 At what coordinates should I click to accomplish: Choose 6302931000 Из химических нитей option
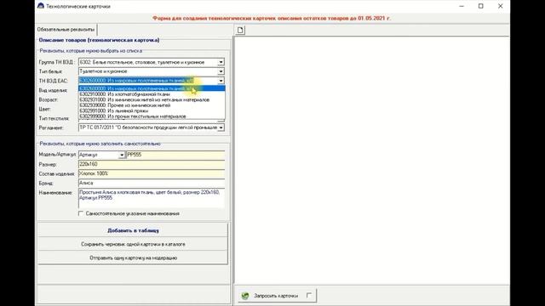(152, 99)
